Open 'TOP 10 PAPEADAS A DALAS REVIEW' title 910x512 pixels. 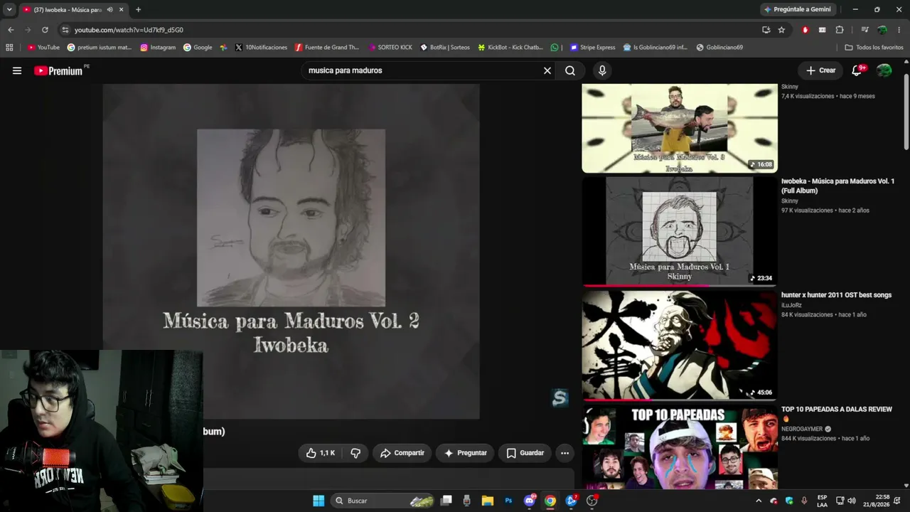[837, 409]
